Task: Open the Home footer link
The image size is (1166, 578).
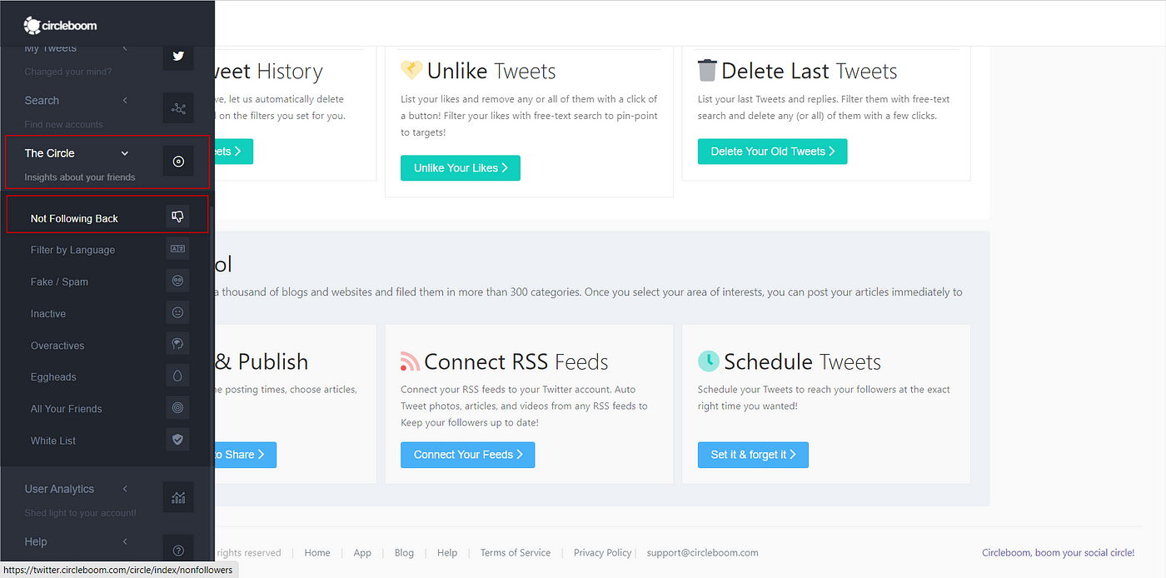Action: click(317, 552)
